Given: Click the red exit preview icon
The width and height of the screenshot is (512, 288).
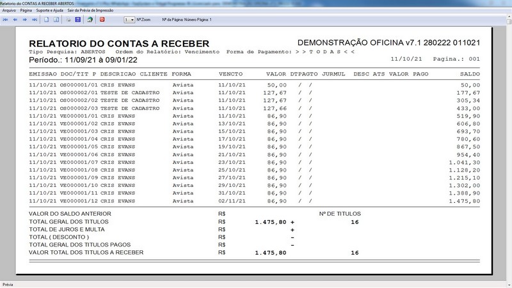Looking at the screenshot, I should click(102, 20).
